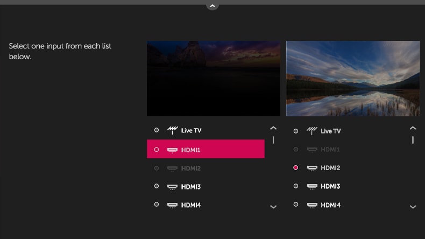Click the 'Select one input from each list' text
Image resolution: width=425 pixels, height=239 pixels.
tap(60, 46)
